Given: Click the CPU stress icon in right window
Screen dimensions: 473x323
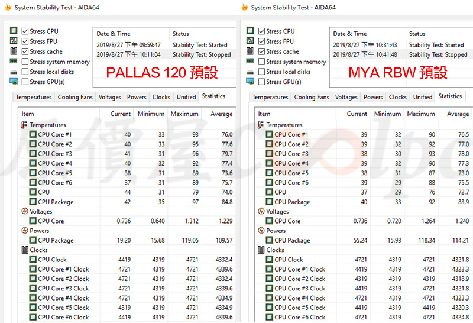Looking at the screenshot, I should [250, 31].
